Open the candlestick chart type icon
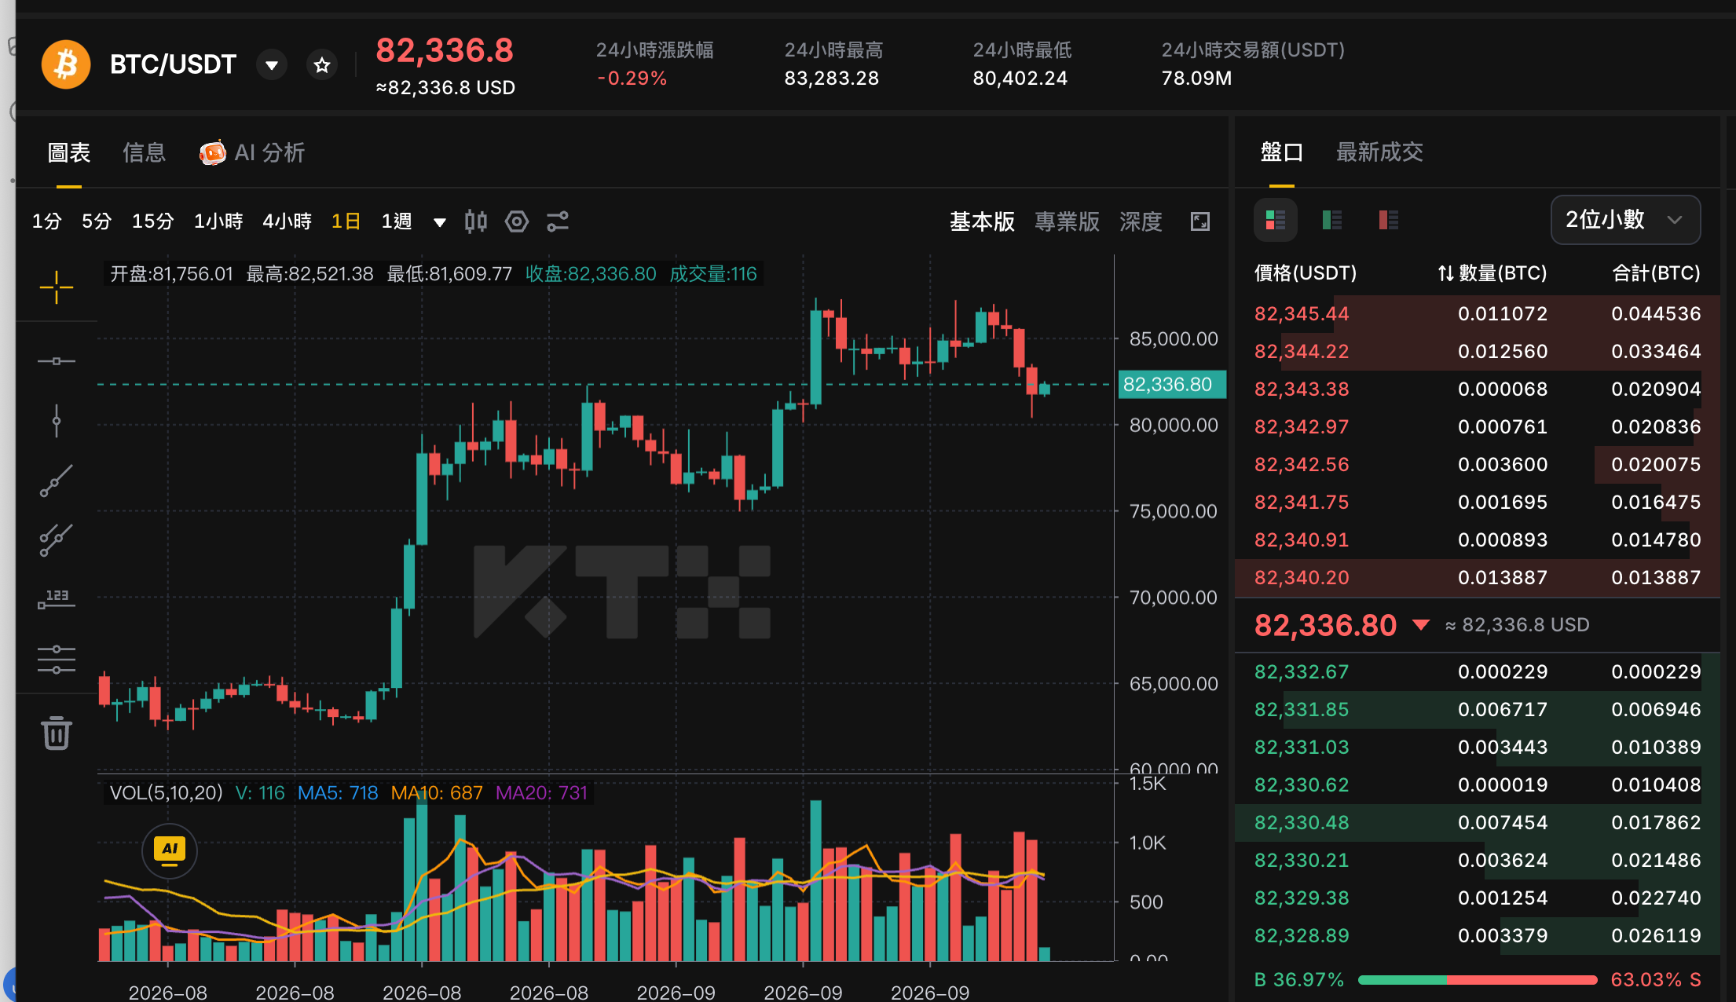Screen dimensions: 1736x1002 click(475, 221)
